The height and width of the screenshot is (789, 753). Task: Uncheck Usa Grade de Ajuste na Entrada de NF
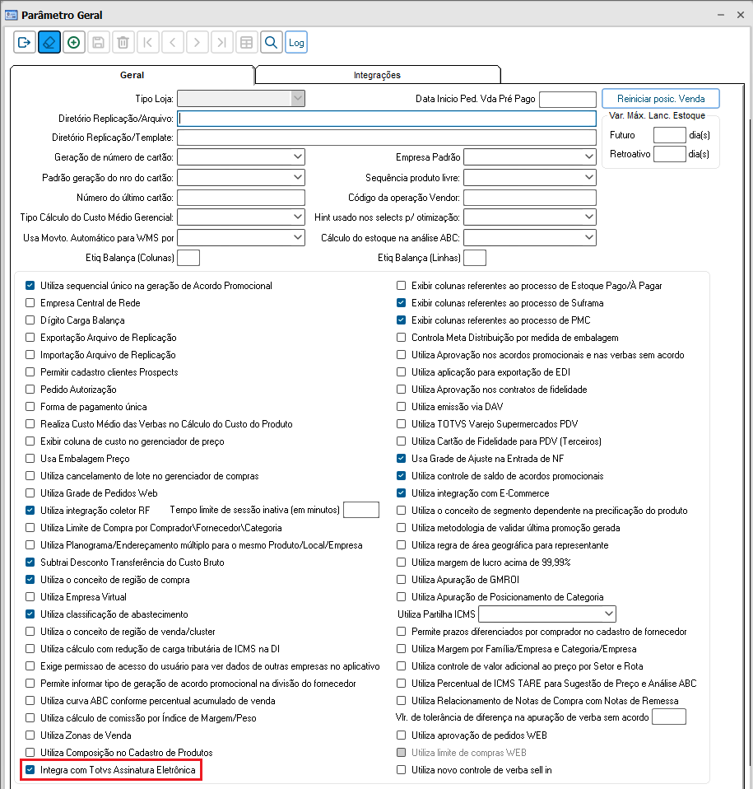tap(401, 459)
